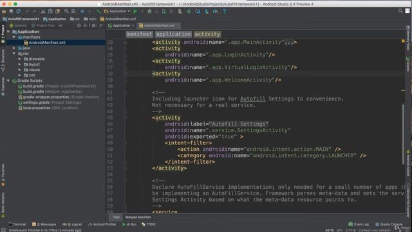Click the Android Profiler gauge toolbar icon
Image resolution: width=412 pixels, height=232 pixels.
[x=216, y=12]
